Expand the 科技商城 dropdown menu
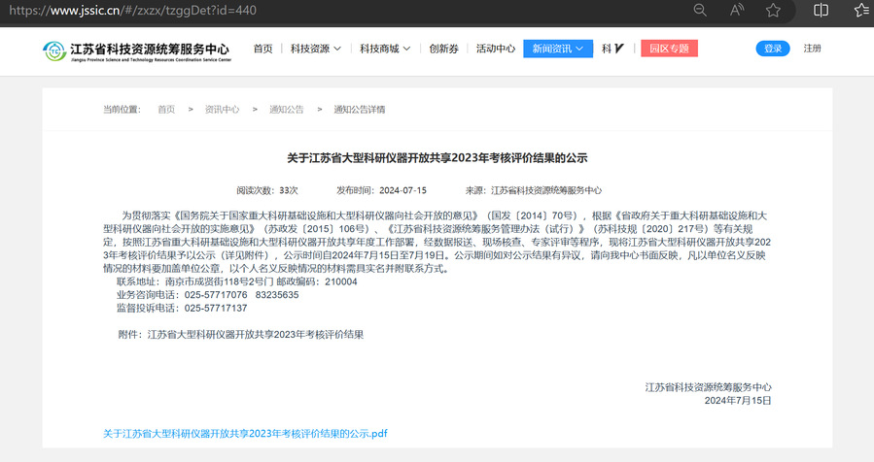874x462 pixels. click(384, 49)
